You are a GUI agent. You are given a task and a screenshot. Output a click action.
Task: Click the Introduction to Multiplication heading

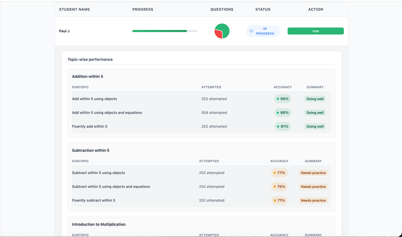click(x=98, y=224)
